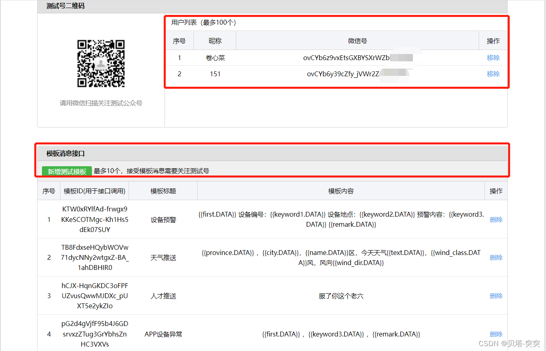546x351 pixels.
Task: Click the user table 操作 column header
Action: click(x=493, y=41)
